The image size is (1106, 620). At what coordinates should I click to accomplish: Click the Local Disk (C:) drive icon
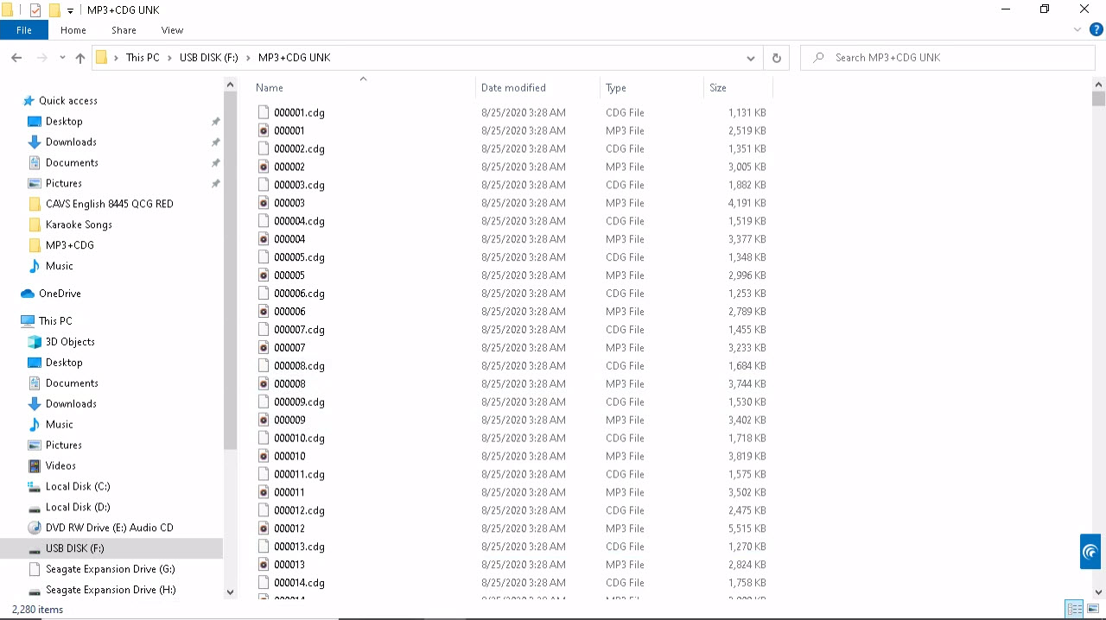point(35,486)
